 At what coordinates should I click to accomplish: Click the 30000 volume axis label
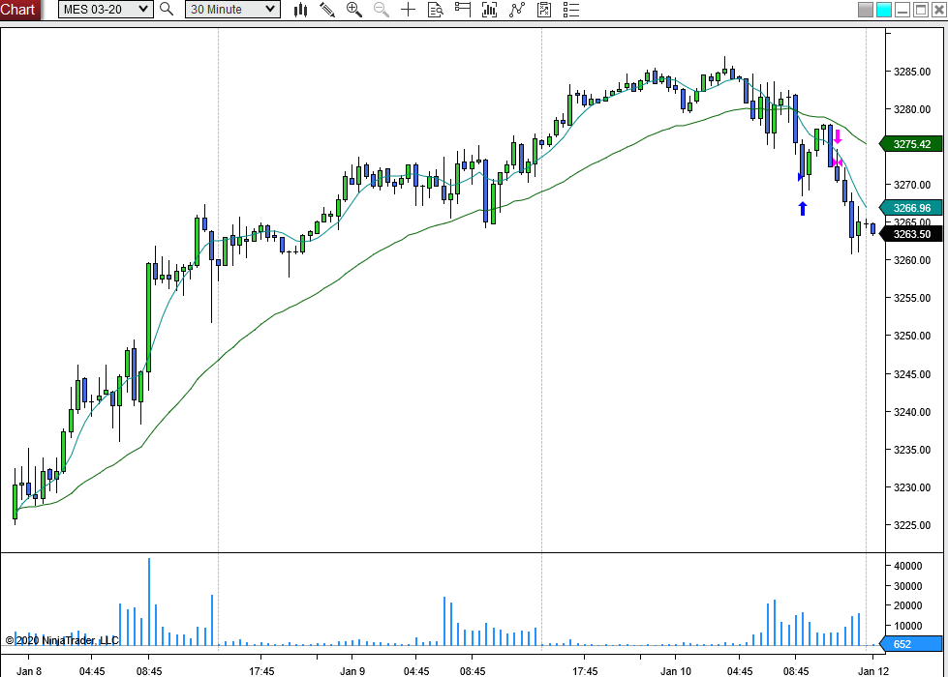click(x=908, y=586)
